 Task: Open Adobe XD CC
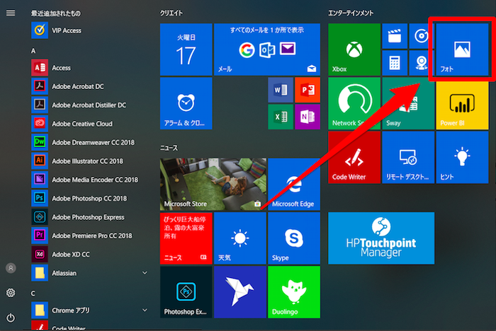pyautogui.click(x=90, y=254)
